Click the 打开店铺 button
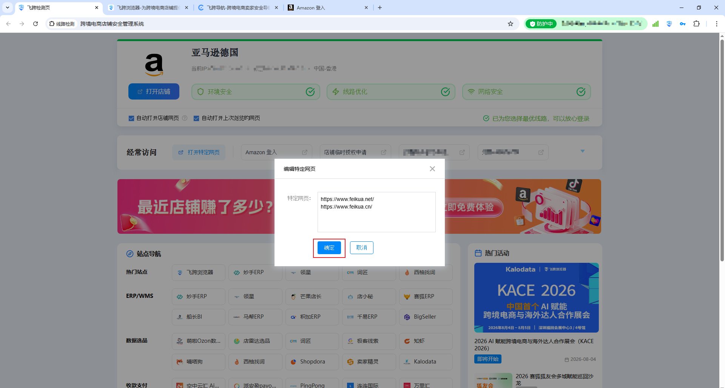The image size is (725, 388). click(x=154, y=92)
